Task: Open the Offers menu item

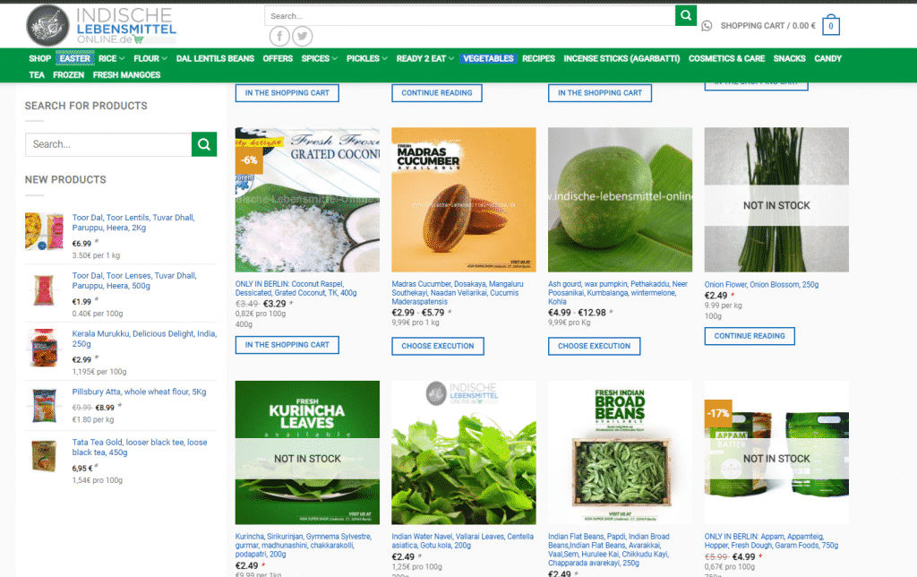Action: coord(278,58)
